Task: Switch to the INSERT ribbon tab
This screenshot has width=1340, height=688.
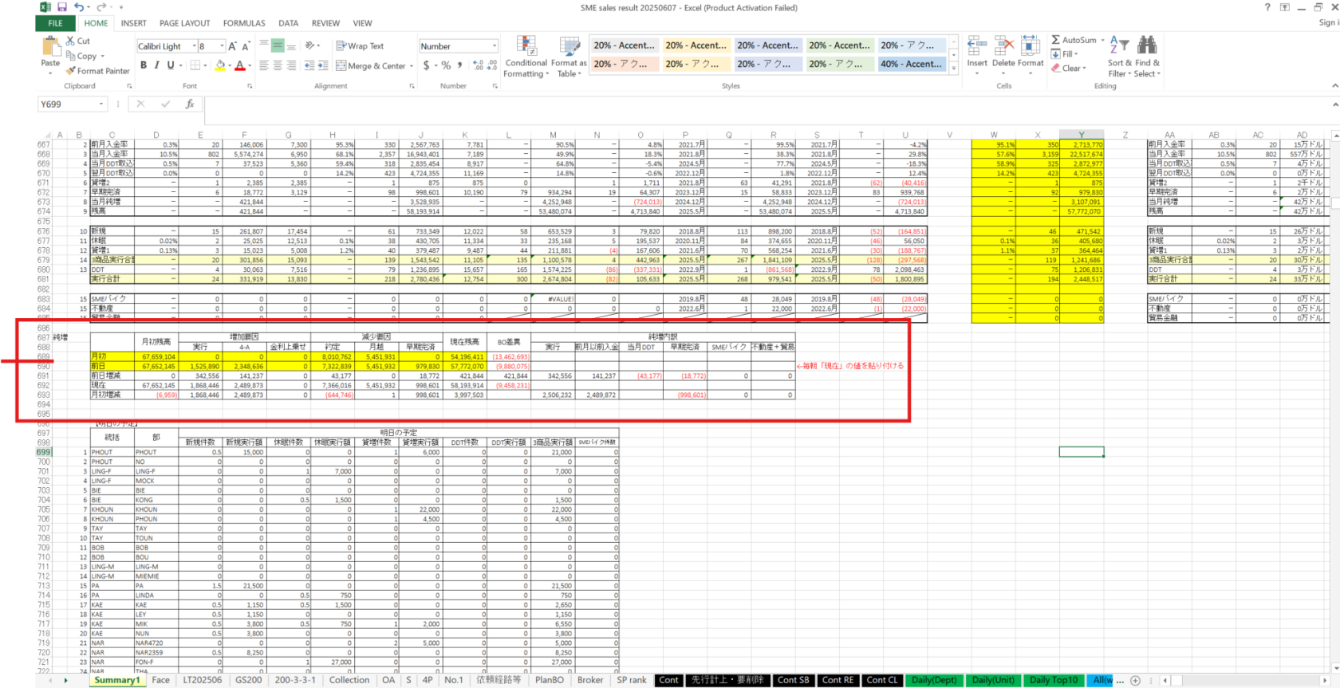Action: tap(134, 23)
